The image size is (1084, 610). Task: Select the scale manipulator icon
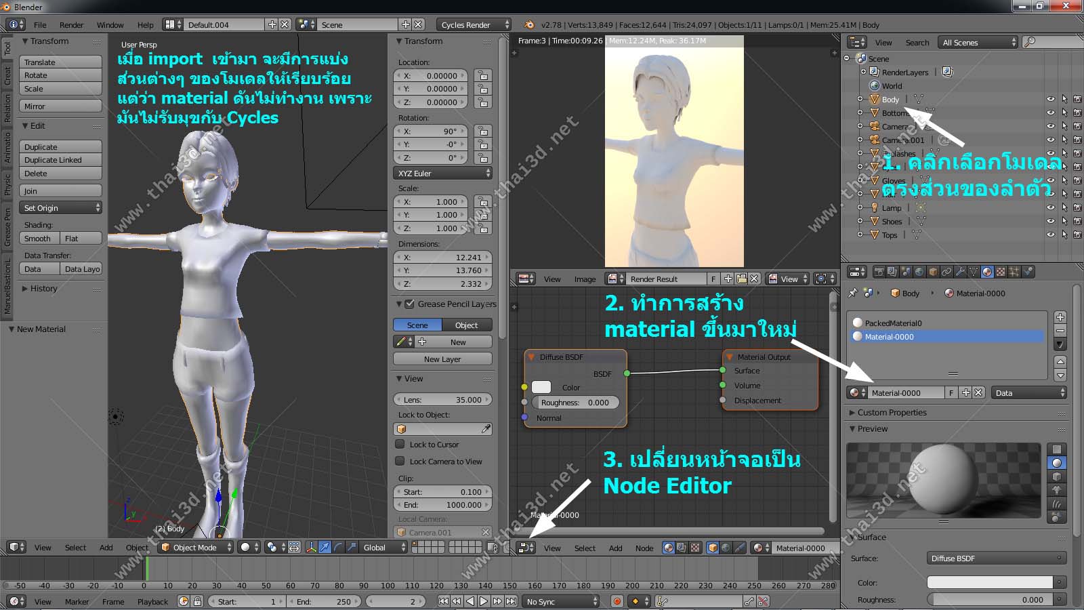[x=351, y=548]
